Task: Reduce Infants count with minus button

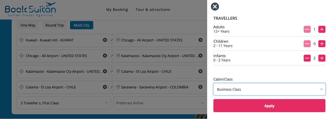Action: 307,58
